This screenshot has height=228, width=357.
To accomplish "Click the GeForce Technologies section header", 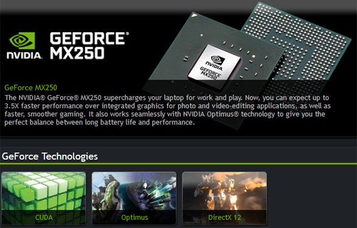I will (50, 156).
